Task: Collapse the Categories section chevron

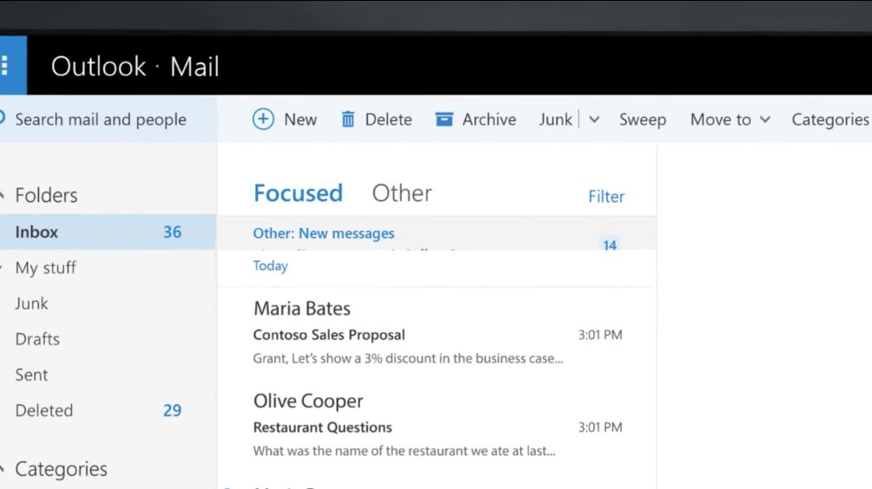Action: (3, 470)
